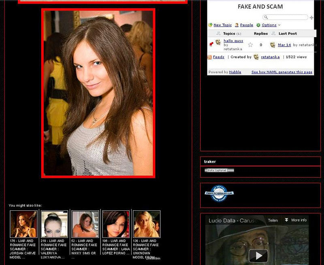Click the More info double-chevron icon
This screenshot has height=265, width=324.
(286, 220)
